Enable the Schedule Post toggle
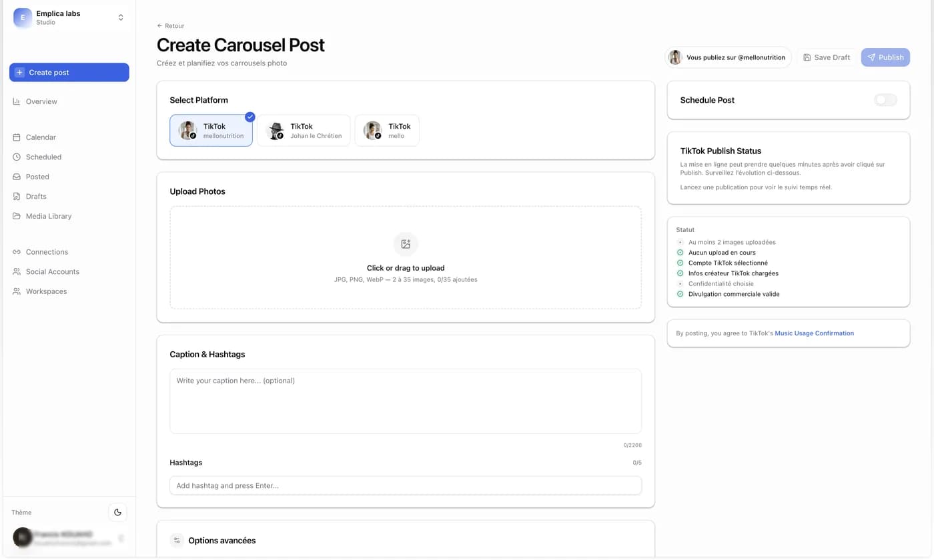This screenshot has width=934, height=560. tap(885, 100)
